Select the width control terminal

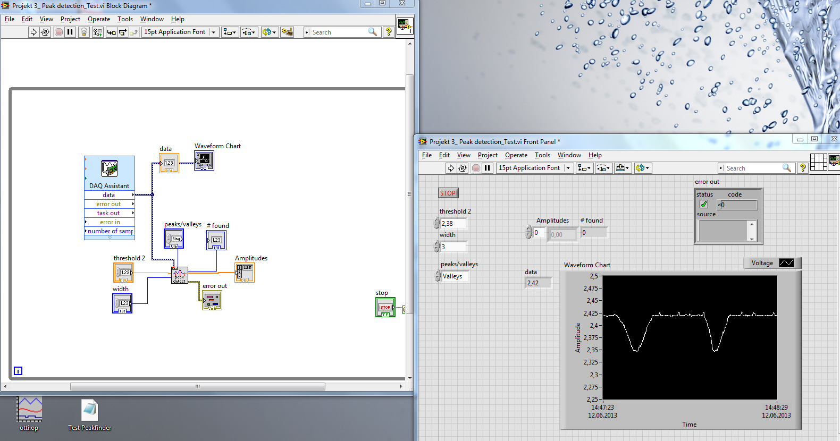click(122, 303)
